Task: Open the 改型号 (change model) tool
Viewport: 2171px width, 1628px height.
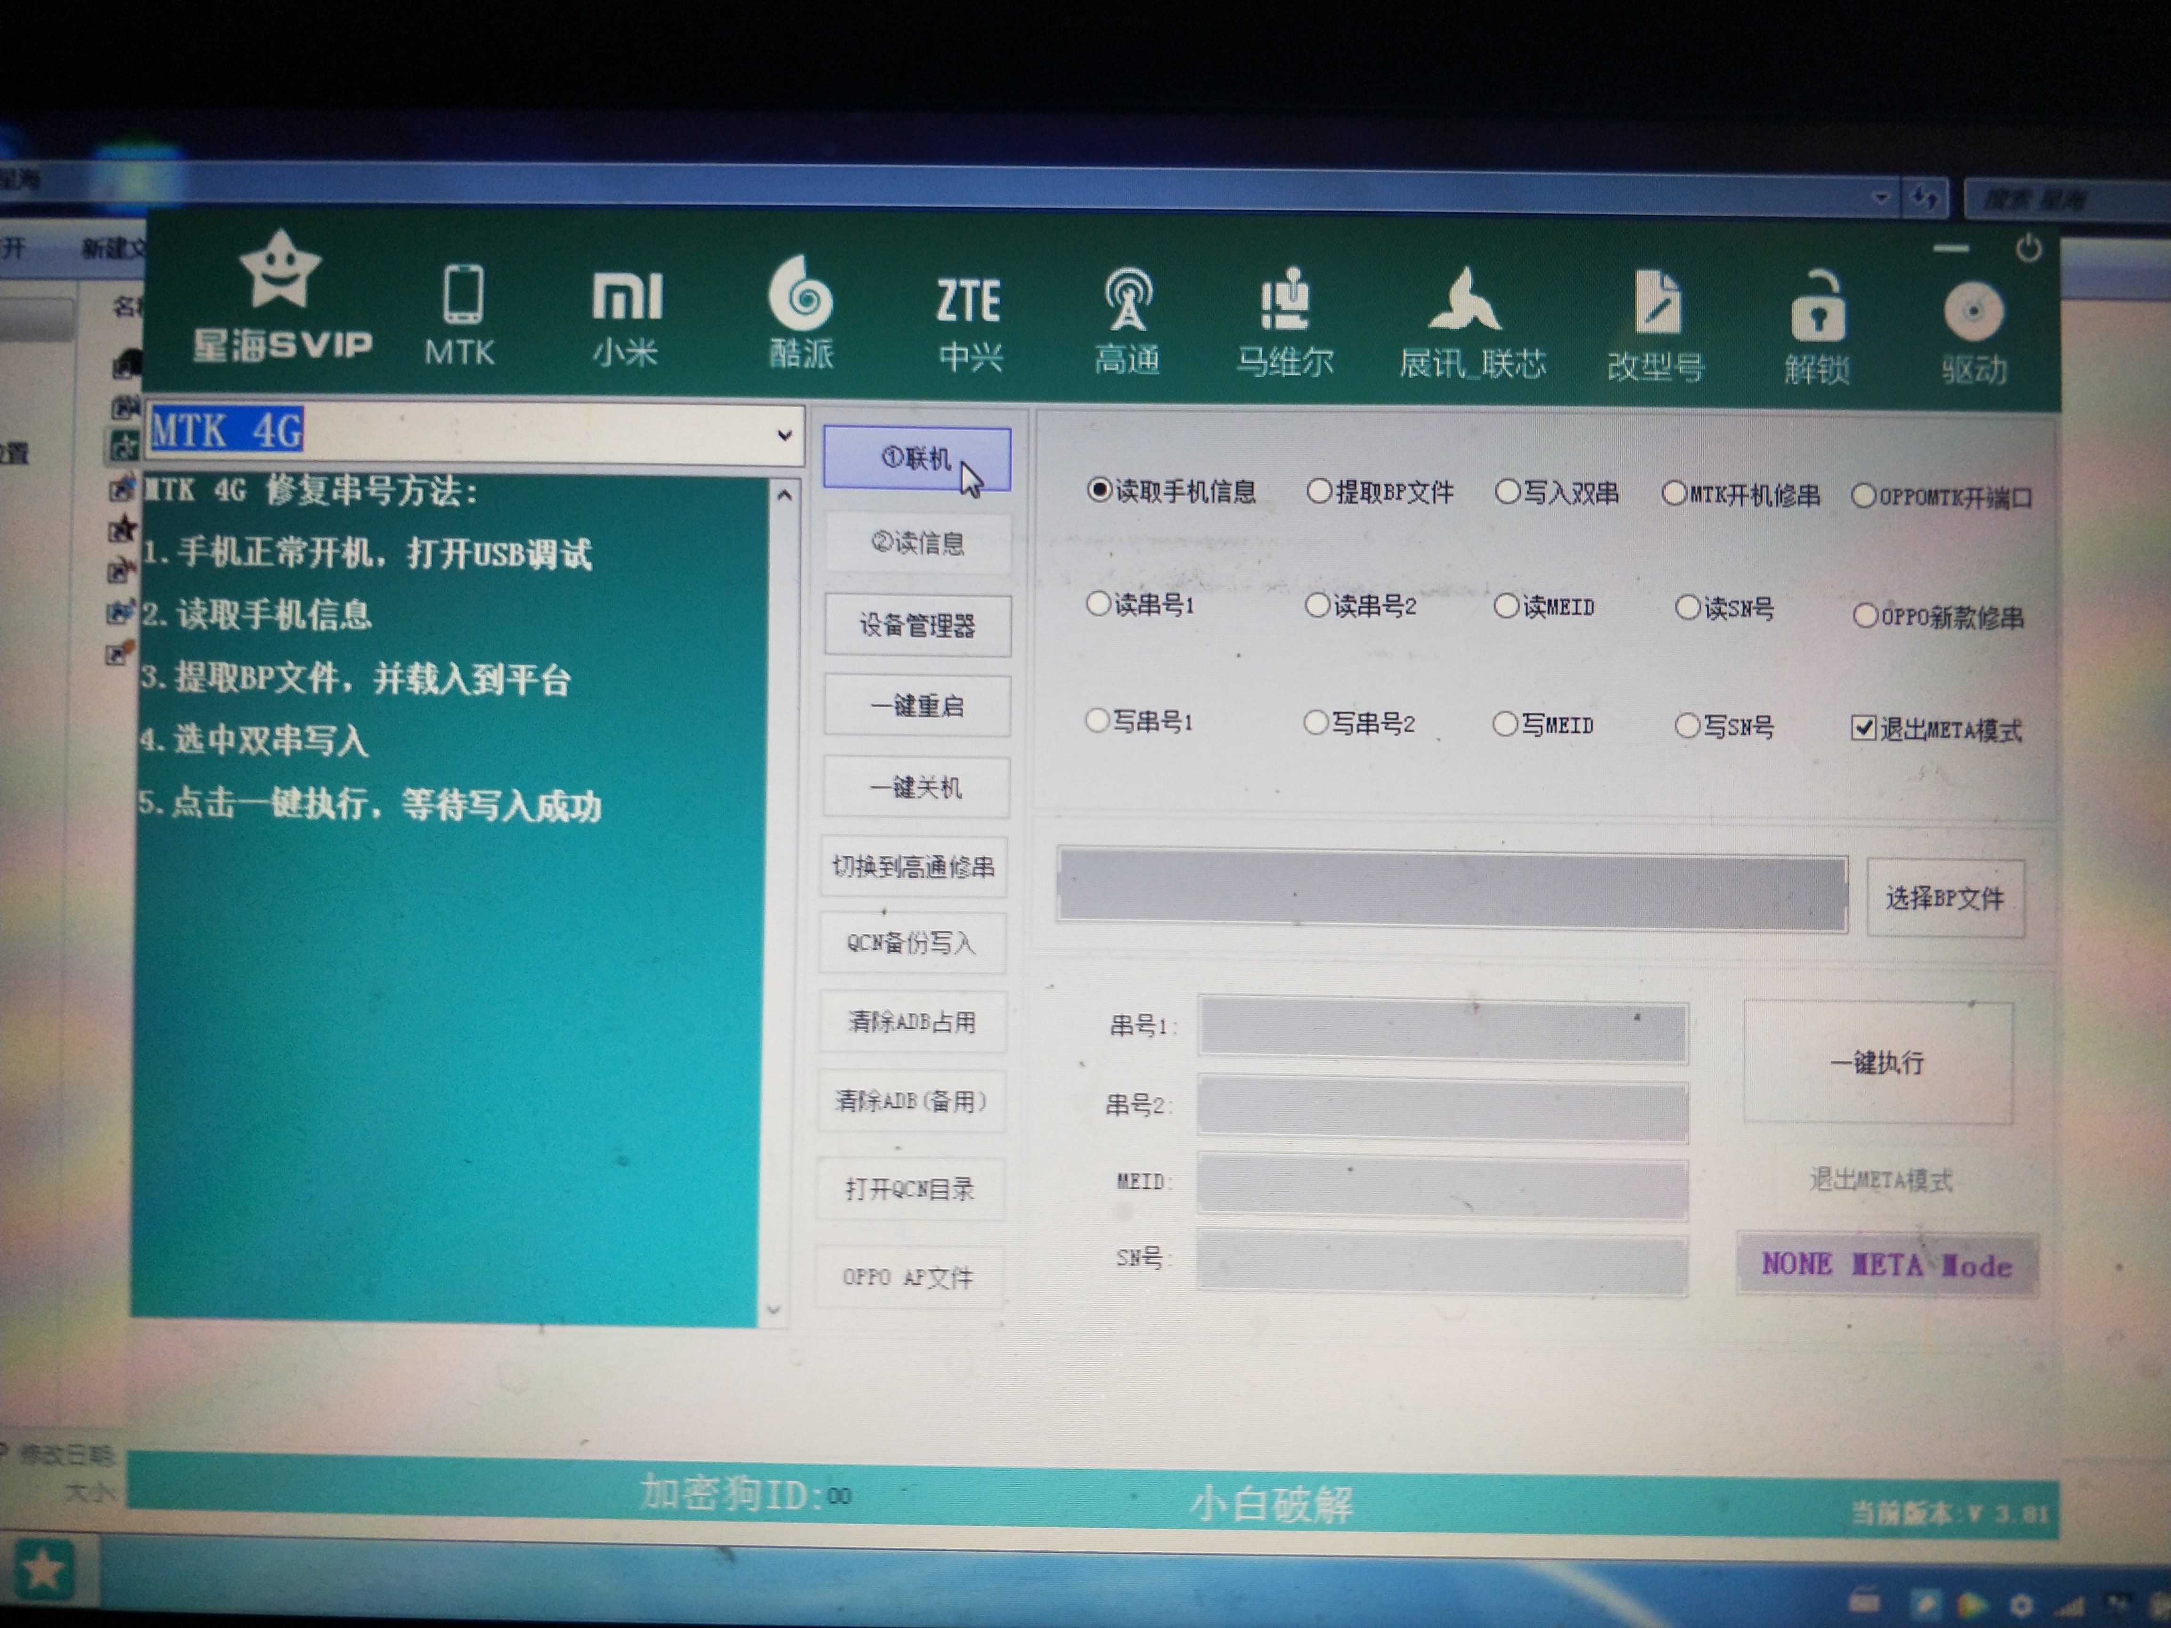Action: pyautogui.click(x=1657, y=314)
